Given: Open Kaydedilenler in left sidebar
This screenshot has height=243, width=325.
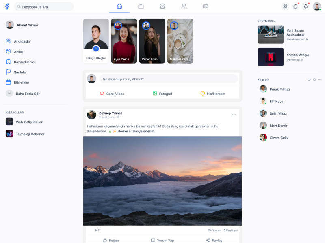Looking at the screenshot, I should [x=25, y=62].
